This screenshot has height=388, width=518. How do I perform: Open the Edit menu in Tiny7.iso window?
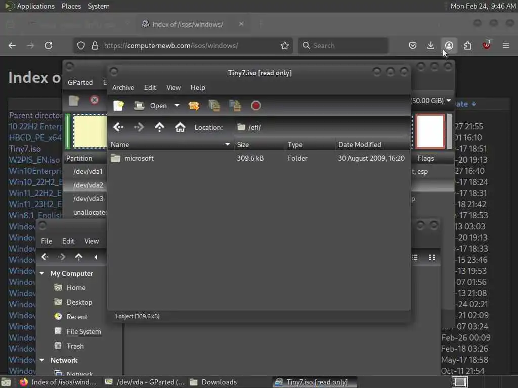(x=150, y=87)
